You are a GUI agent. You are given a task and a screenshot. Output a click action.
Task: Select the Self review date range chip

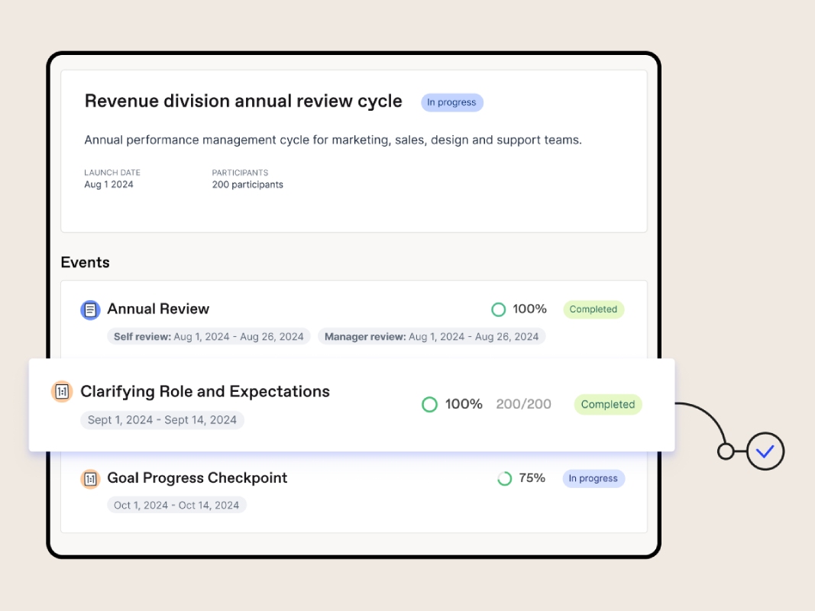point(209,337)
